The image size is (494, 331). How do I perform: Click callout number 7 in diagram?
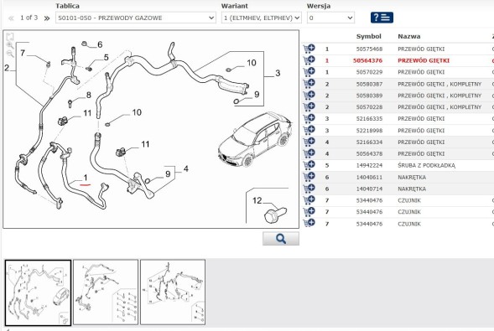pyautogui.click(x=23, y=53)
